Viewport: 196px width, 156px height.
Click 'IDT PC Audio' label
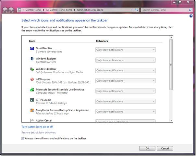43,100
